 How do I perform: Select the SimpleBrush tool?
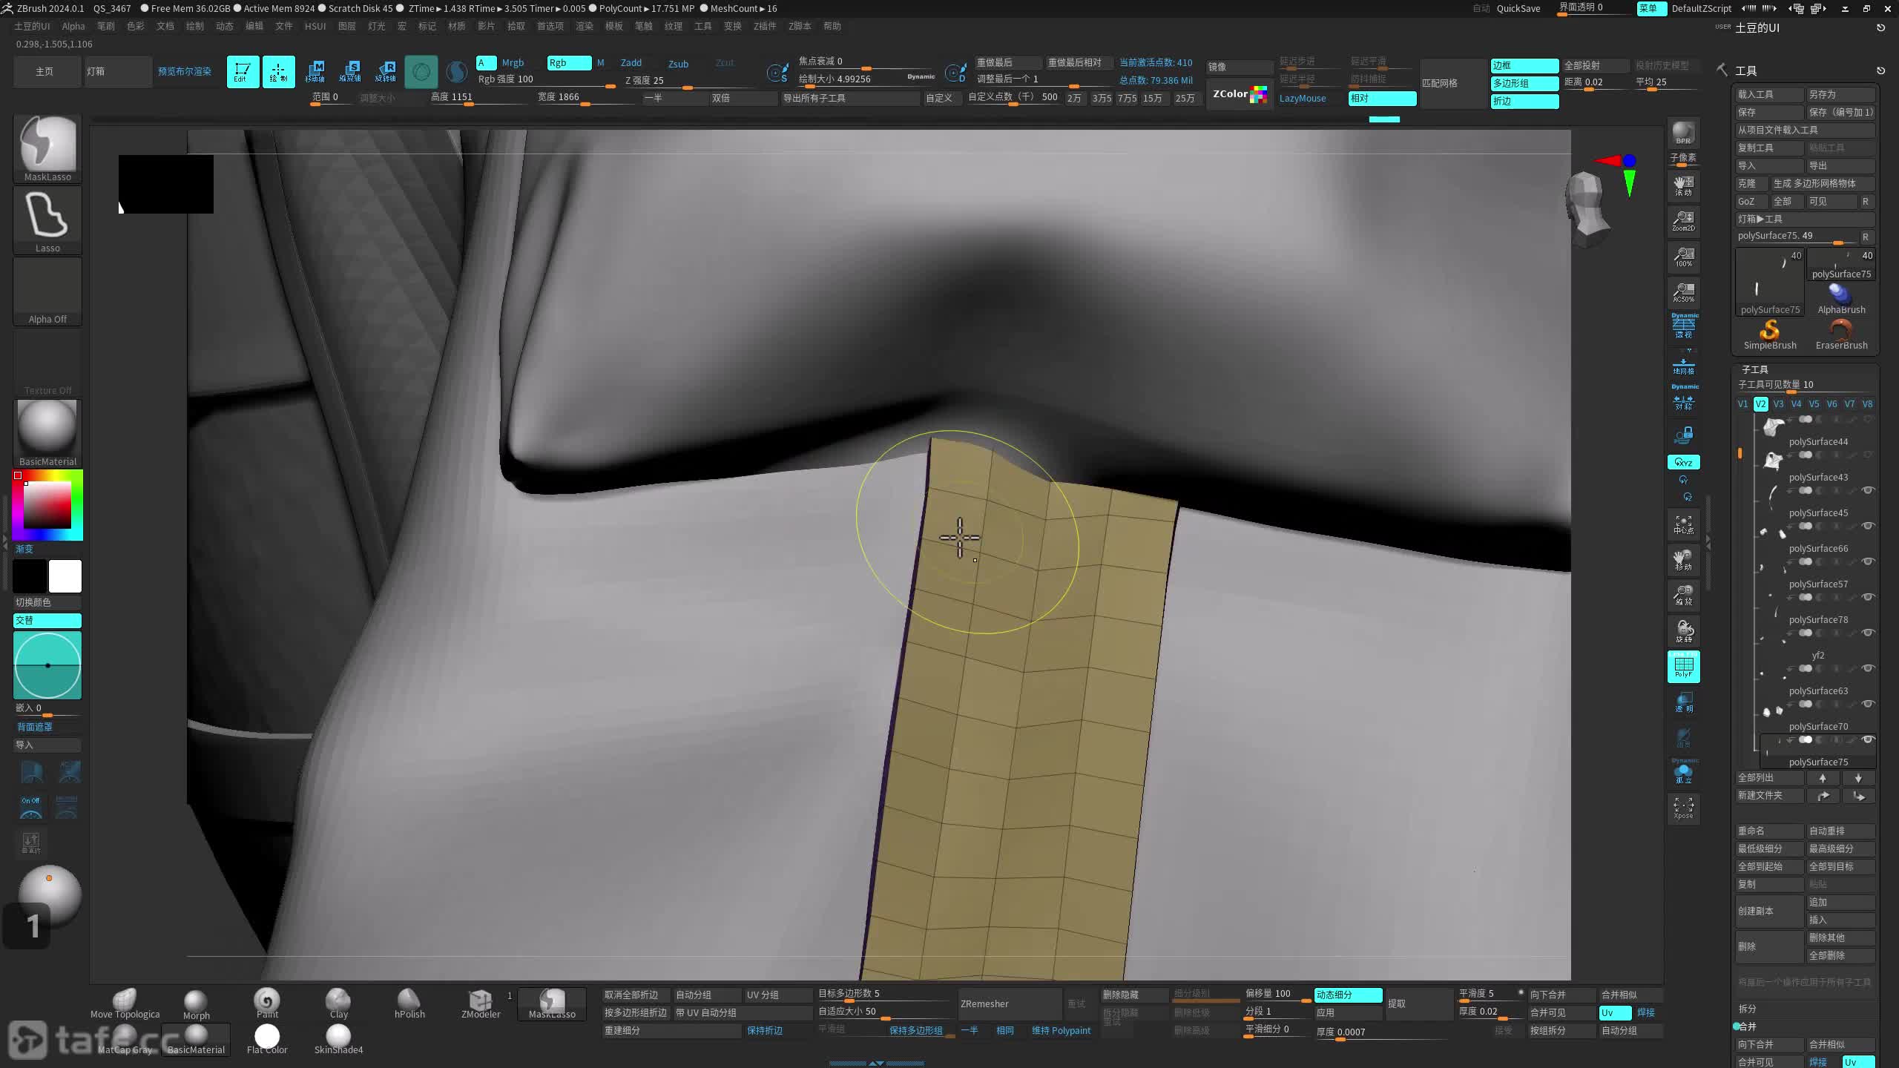pos(1770,334)
